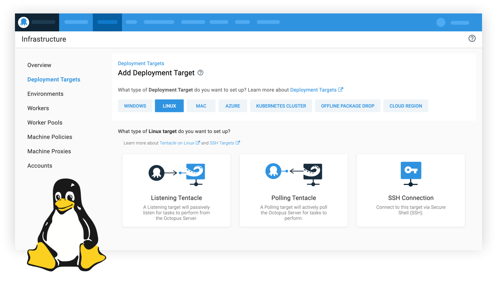
Task: Open Overview in the sidebar
Action: [x=39, y=65]
